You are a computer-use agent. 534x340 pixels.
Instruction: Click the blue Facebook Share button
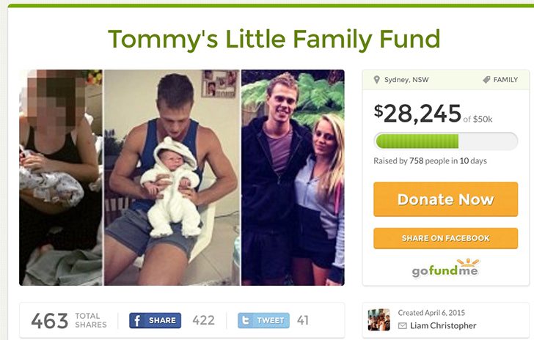[156, 321]
